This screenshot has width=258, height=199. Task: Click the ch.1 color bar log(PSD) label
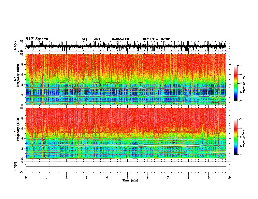point(244,85)
